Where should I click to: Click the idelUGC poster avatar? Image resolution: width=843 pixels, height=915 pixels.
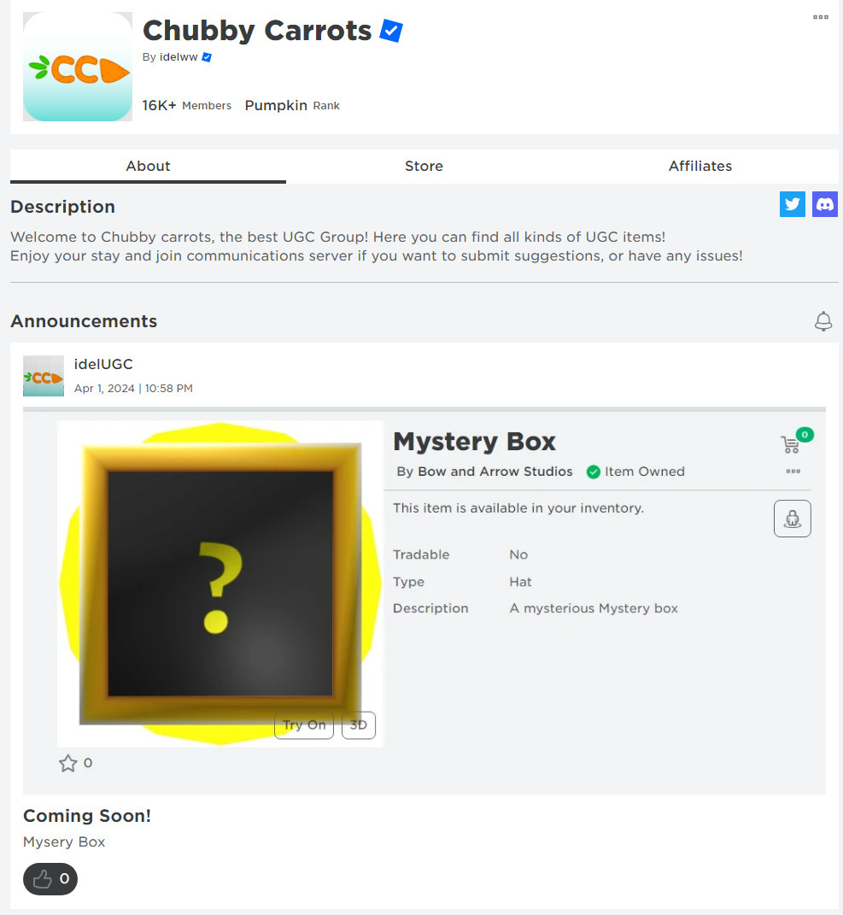point(44,376)
